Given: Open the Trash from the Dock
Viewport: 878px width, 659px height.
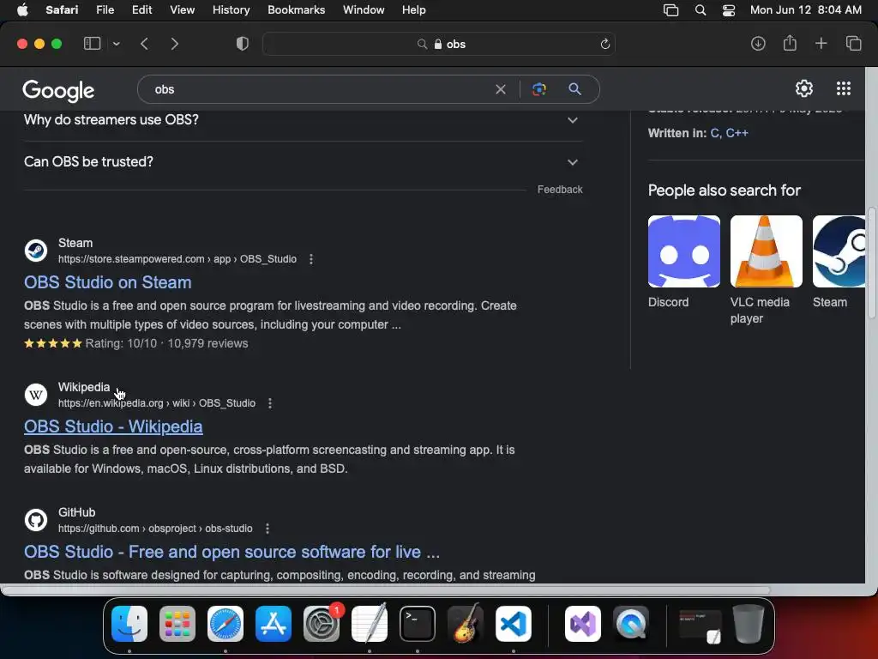Looking at the screenshot, I should (x=749, y=623).
